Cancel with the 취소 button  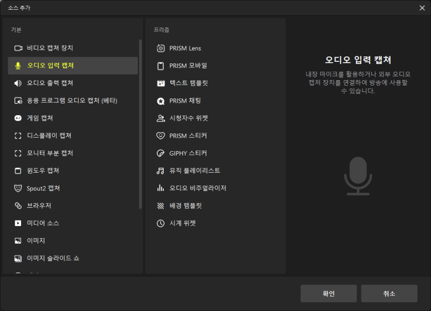[389, 293]
